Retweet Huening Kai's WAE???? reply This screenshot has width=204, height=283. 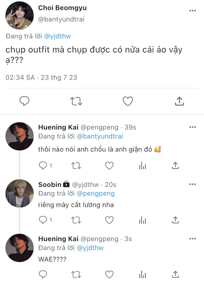click(76, 274)
